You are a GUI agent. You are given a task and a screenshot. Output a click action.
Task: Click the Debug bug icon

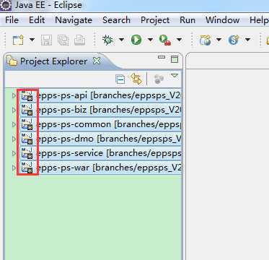pyautogui.click(x=107, y=40)
